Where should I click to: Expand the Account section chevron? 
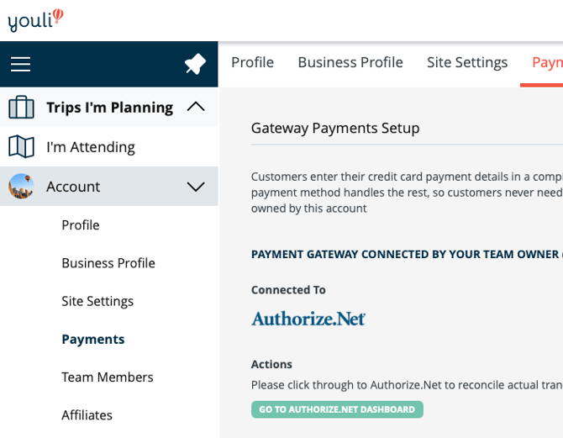coord(195,187)
